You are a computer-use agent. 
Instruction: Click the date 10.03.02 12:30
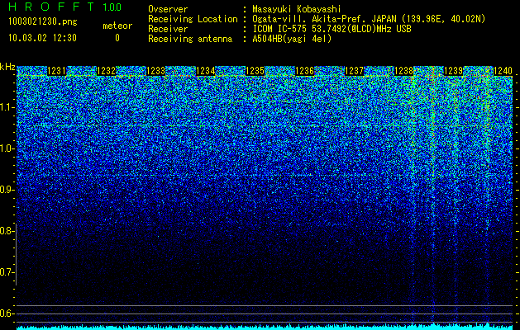(x=42, y=38)
